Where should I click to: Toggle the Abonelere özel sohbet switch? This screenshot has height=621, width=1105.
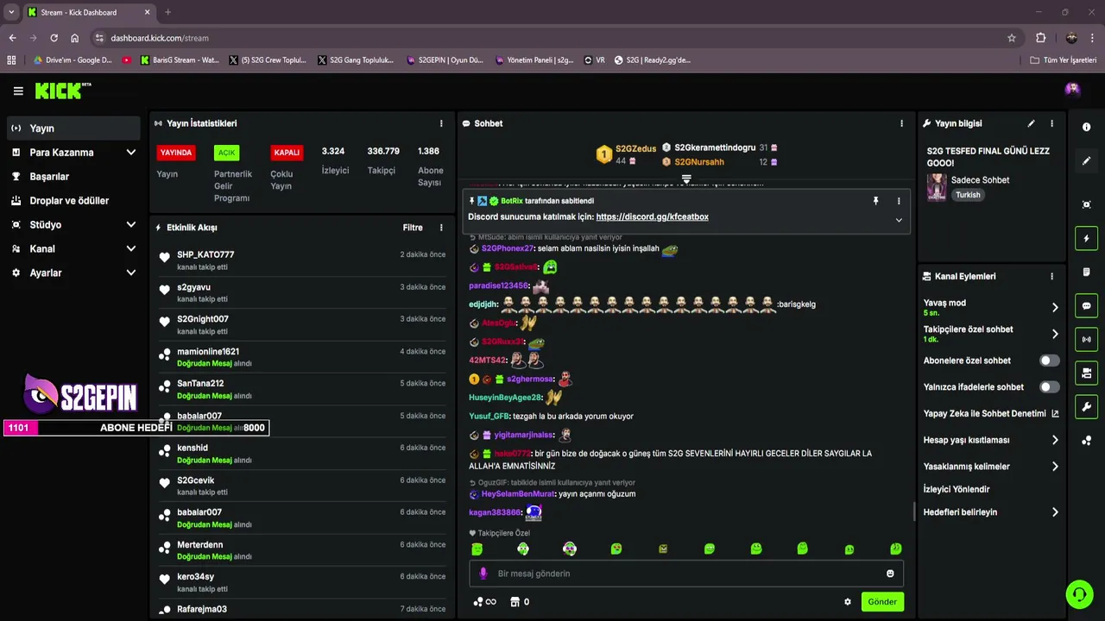click(1049, 361)
